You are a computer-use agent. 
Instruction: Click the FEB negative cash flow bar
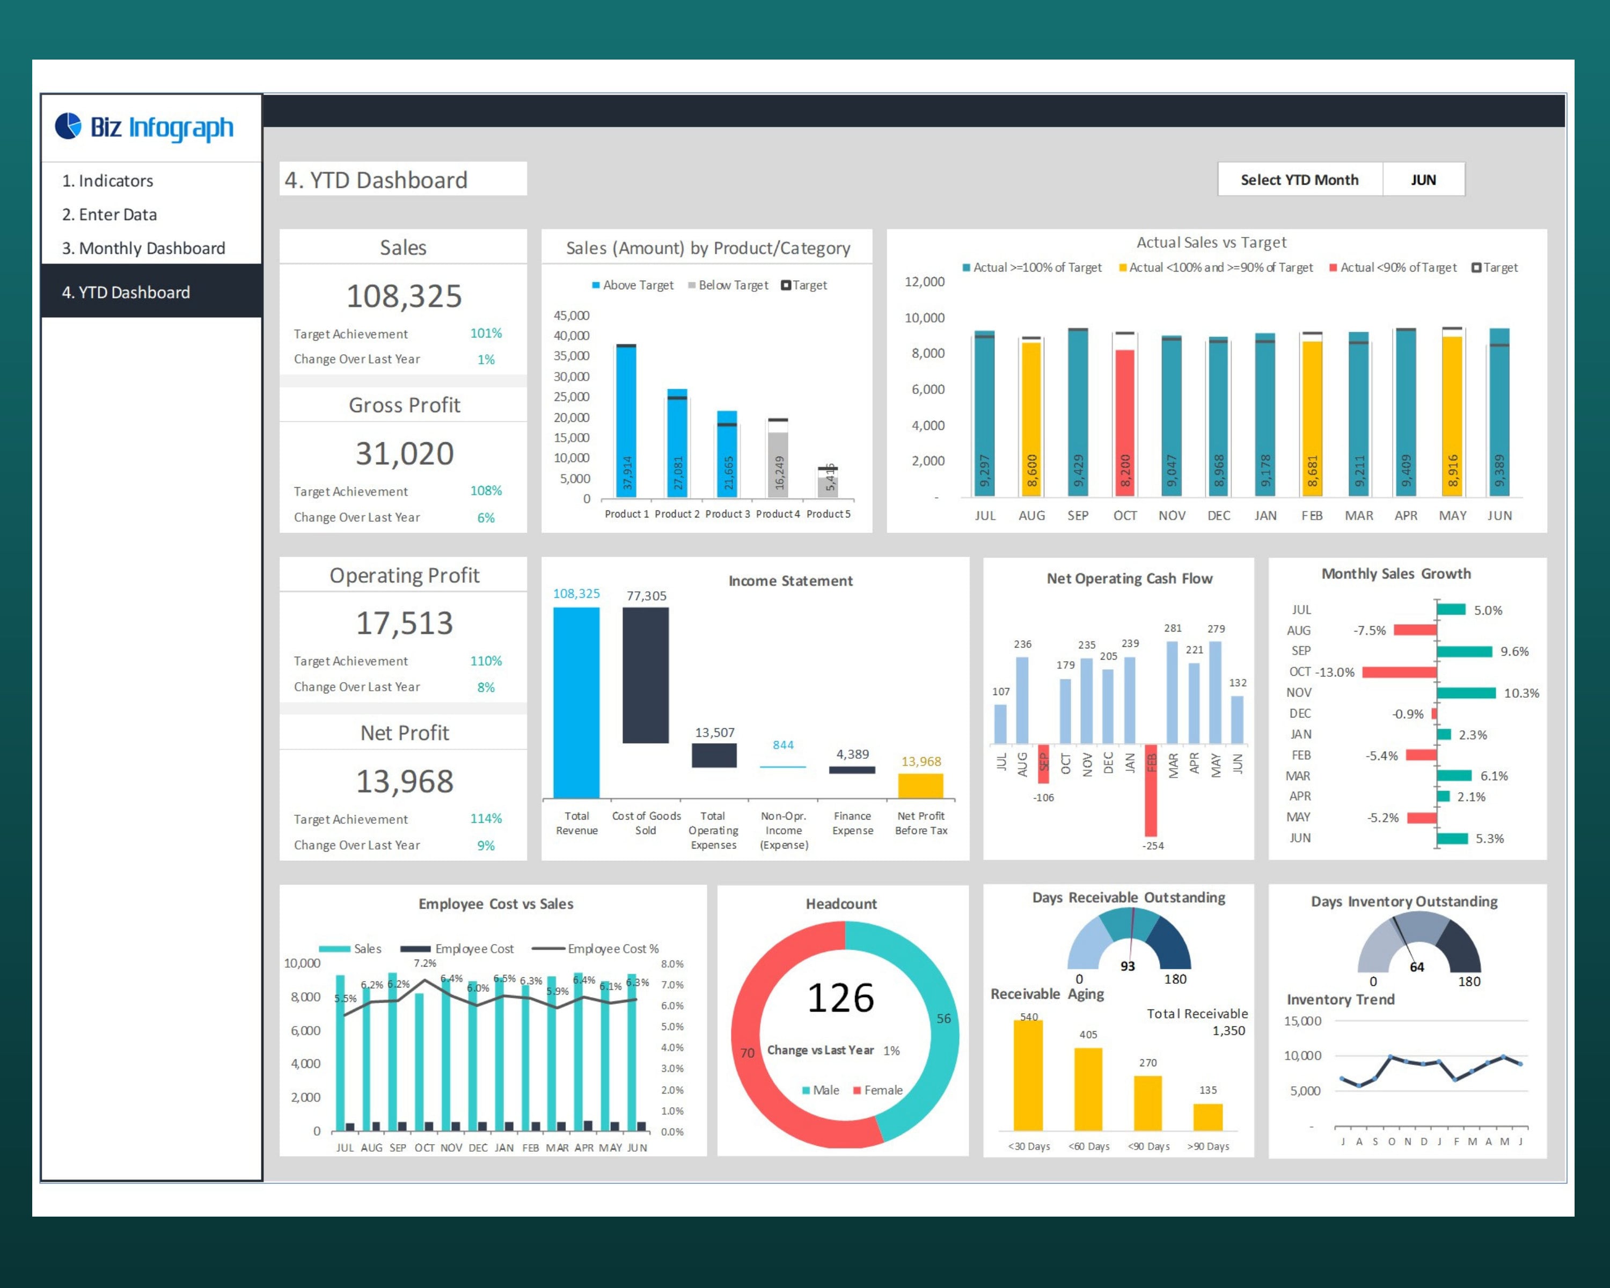pyautogui.click(x=1151, y=790)
